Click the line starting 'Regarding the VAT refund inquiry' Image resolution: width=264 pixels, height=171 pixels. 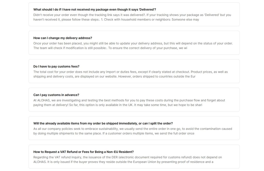click(128, 157)
